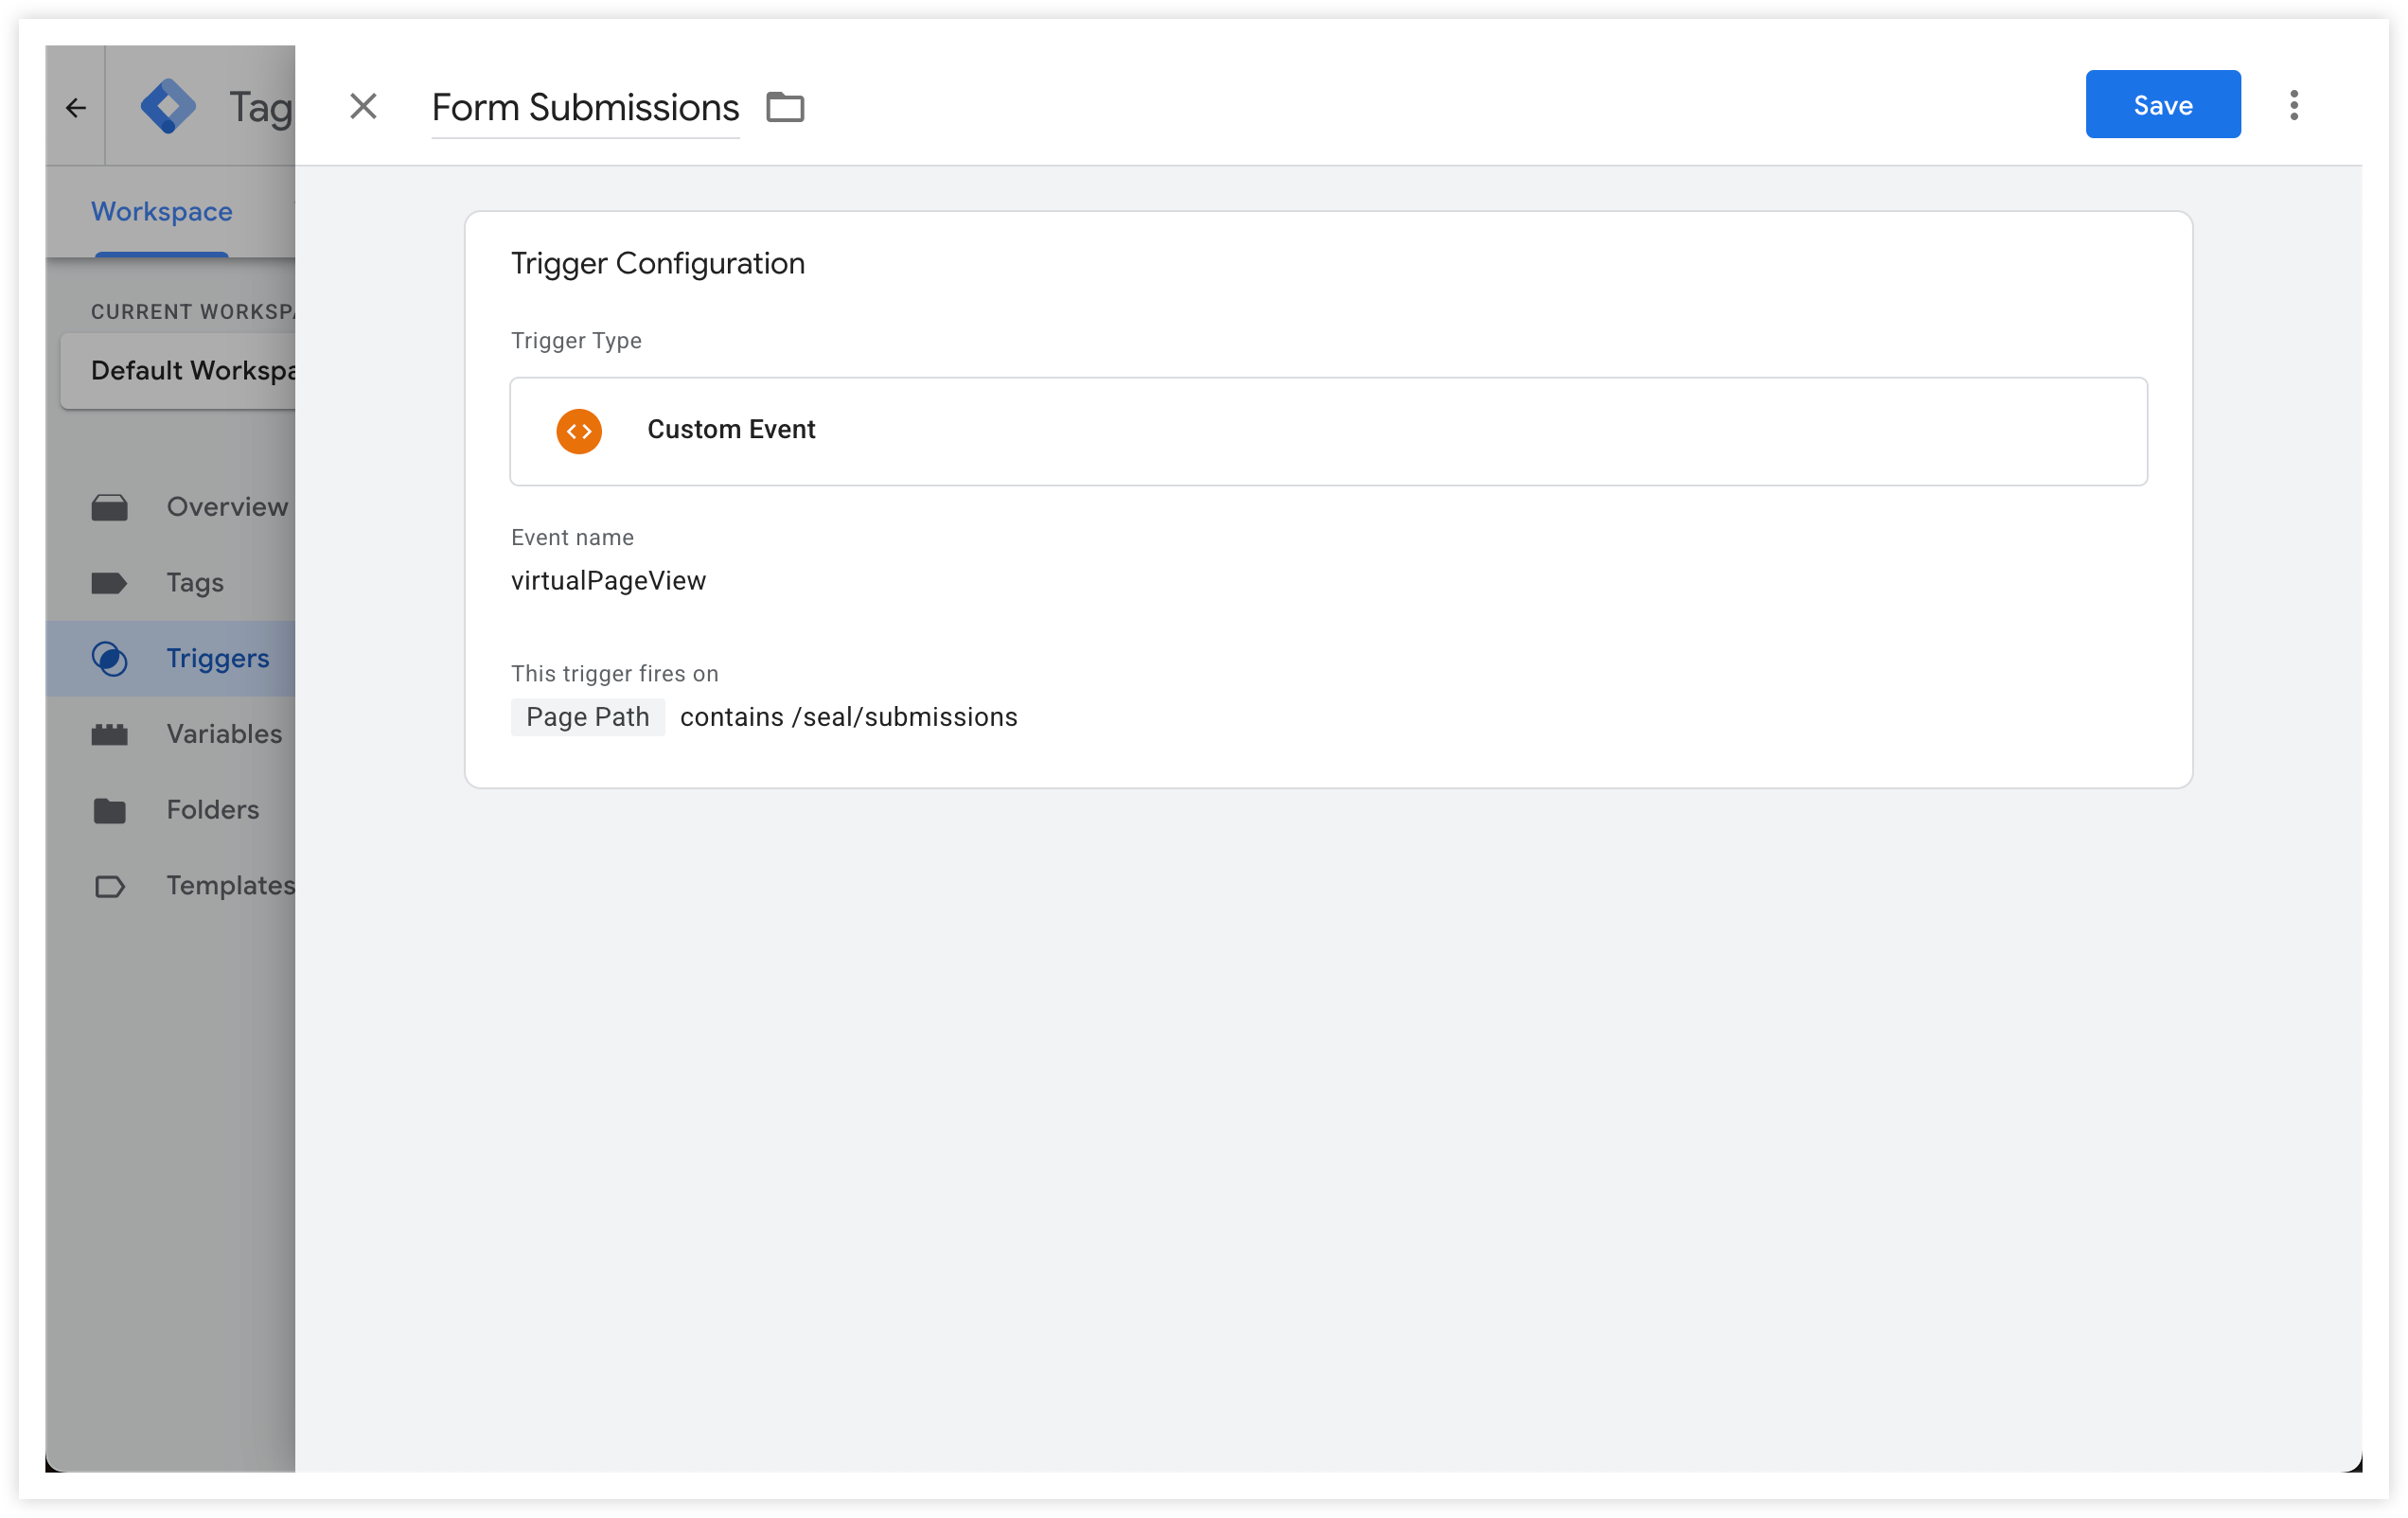Viewport: 2408px width, 1518px height.
Task: Click the Tags sidebar icon
Action: (109, 583)
